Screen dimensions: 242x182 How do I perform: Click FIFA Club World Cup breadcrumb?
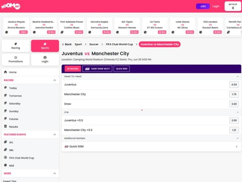[x=119, y=44]
